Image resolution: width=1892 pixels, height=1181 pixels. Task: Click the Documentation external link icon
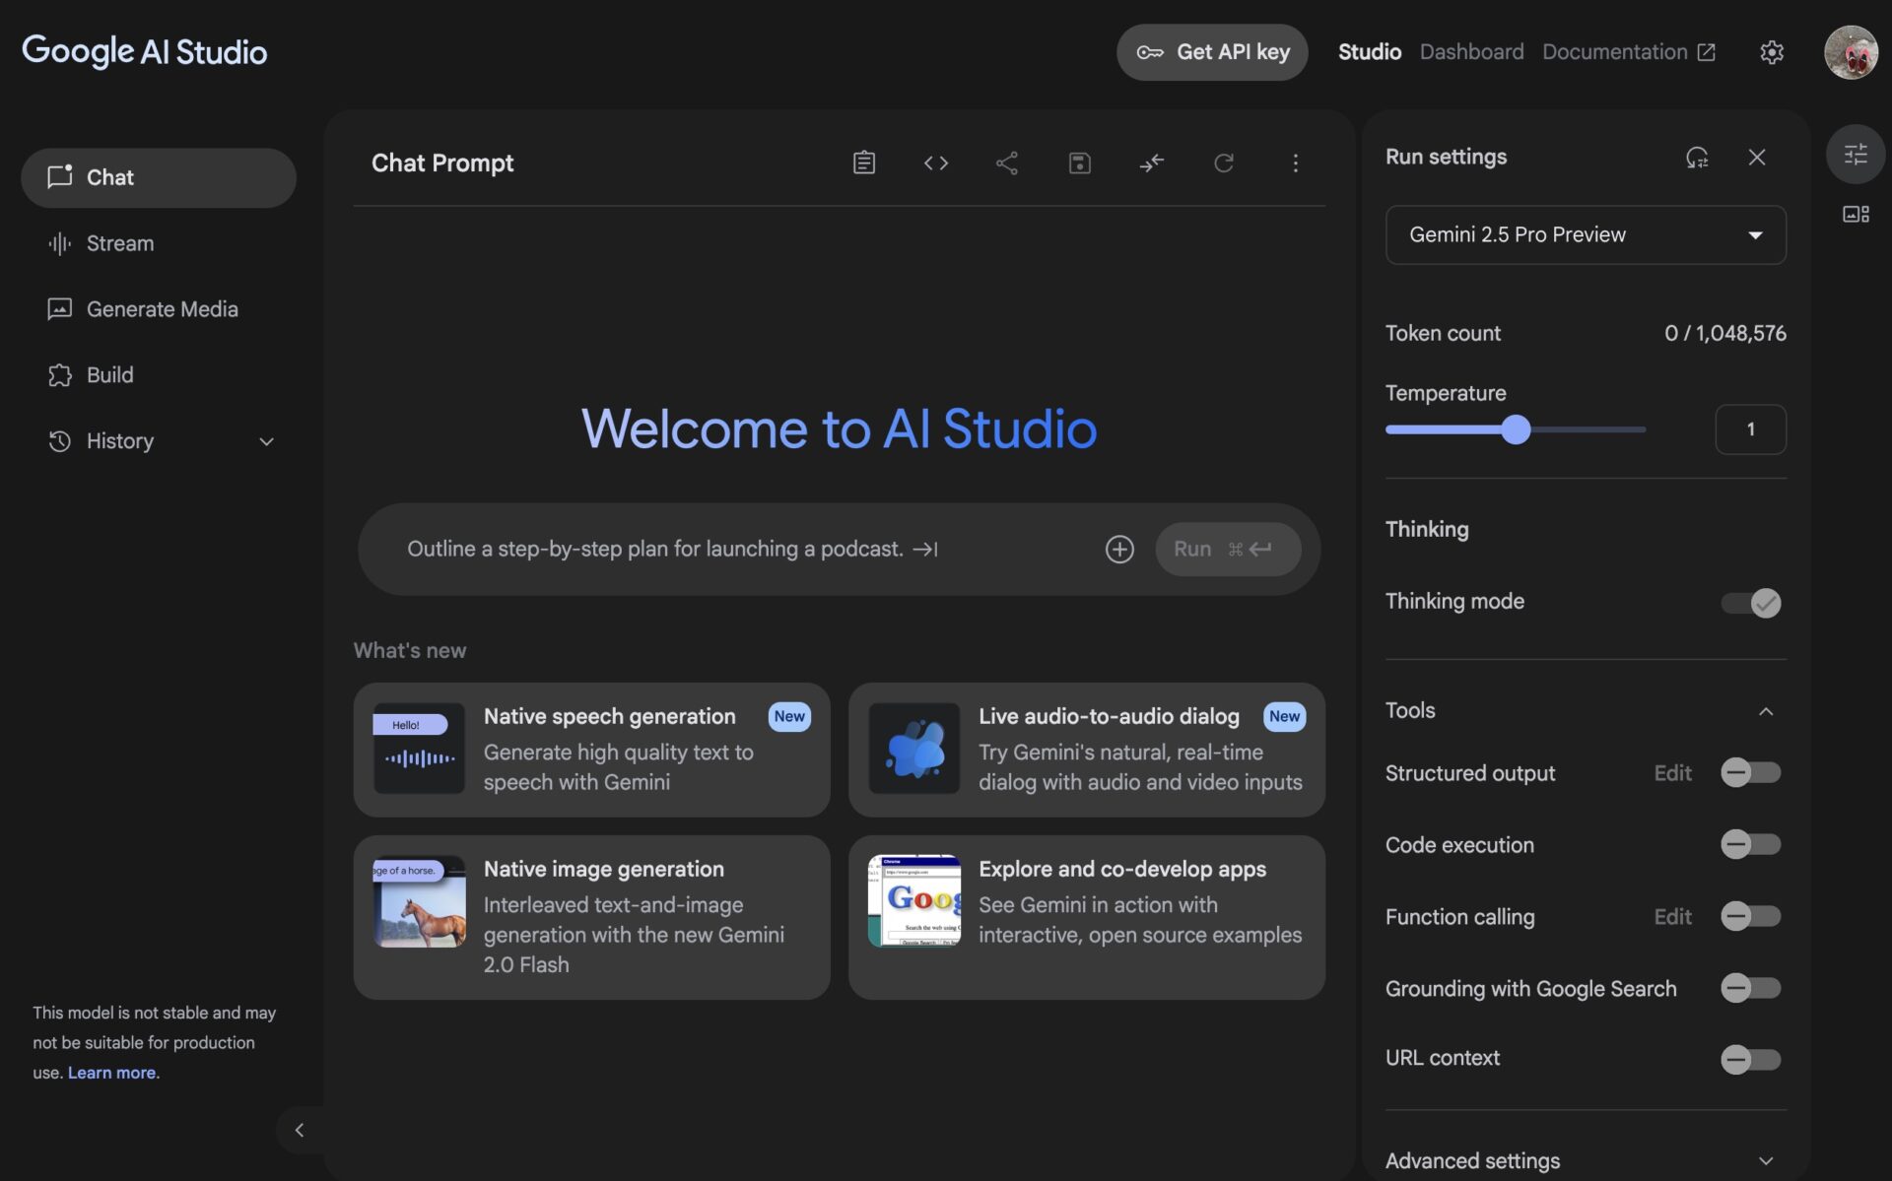pyautogui.click(x=1706, y=52)
